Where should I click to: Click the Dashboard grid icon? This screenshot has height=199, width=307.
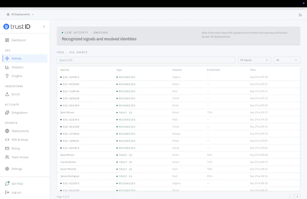pos(7,40)
